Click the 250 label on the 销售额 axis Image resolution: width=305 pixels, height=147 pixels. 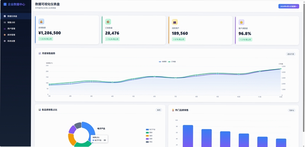point(47,65)
